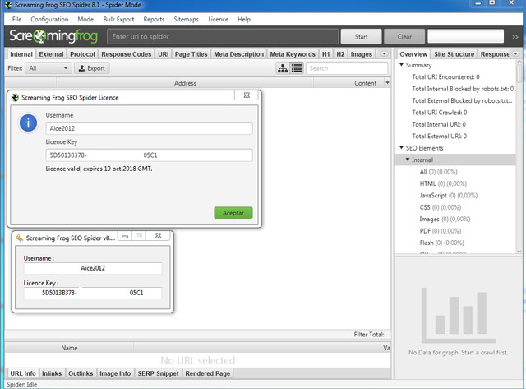Open the File menu
Screen dimensions: 526x389
[x=16, y=19]
